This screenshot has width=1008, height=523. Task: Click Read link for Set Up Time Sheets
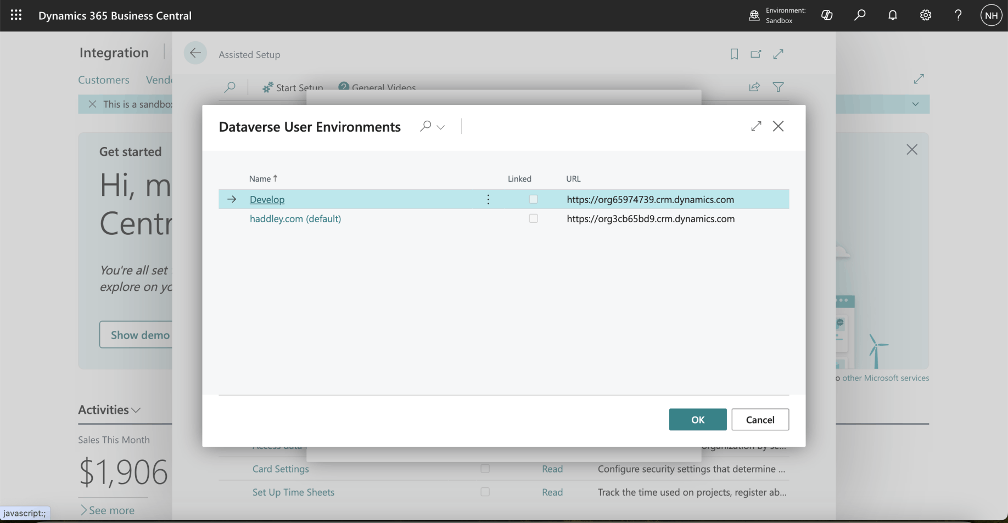tap(552, 492)
